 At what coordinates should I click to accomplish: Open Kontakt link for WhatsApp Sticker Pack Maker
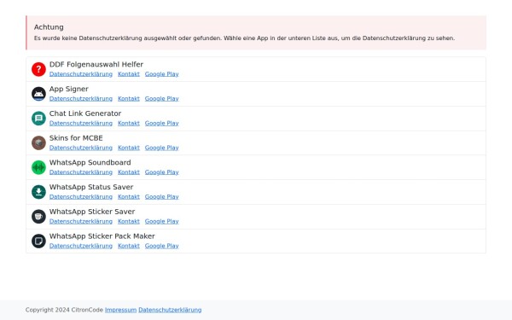129,246
